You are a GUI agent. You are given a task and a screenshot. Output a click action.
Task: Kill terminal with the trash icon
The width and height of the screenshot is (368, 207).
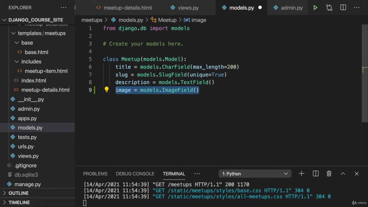click(329, 174)
